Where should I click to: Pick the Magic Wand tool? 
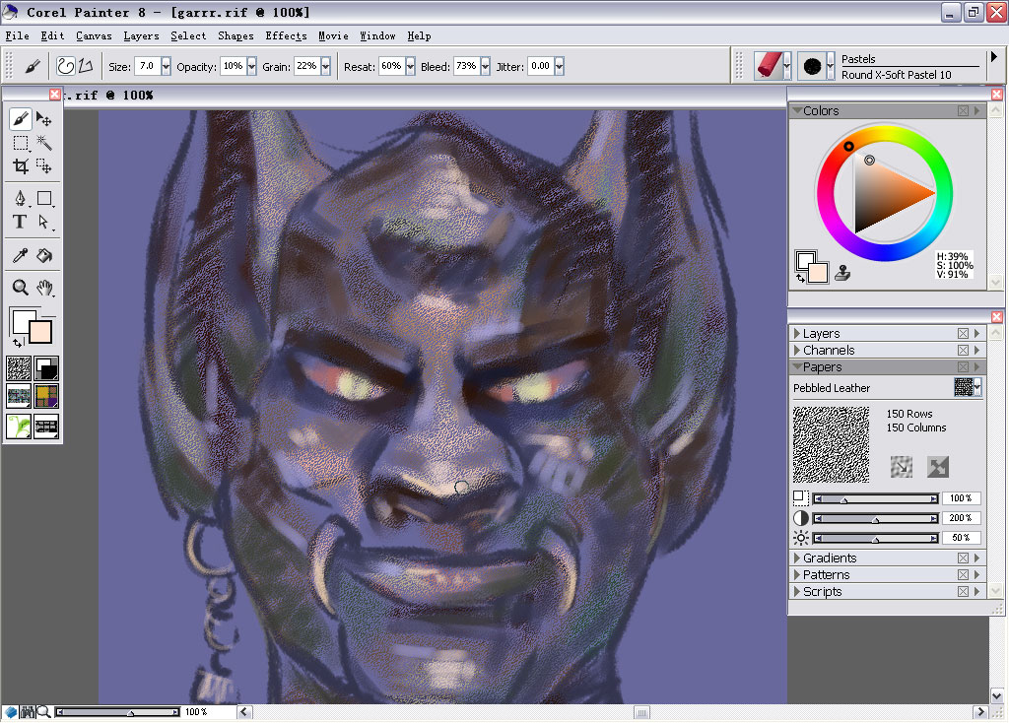tap(43, 143)
